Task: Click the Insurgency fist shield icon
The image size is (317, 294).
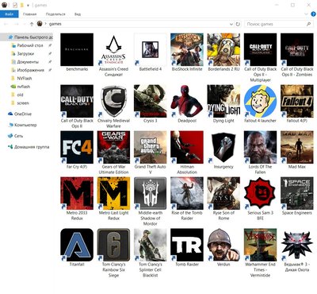Action: point(223,147)
